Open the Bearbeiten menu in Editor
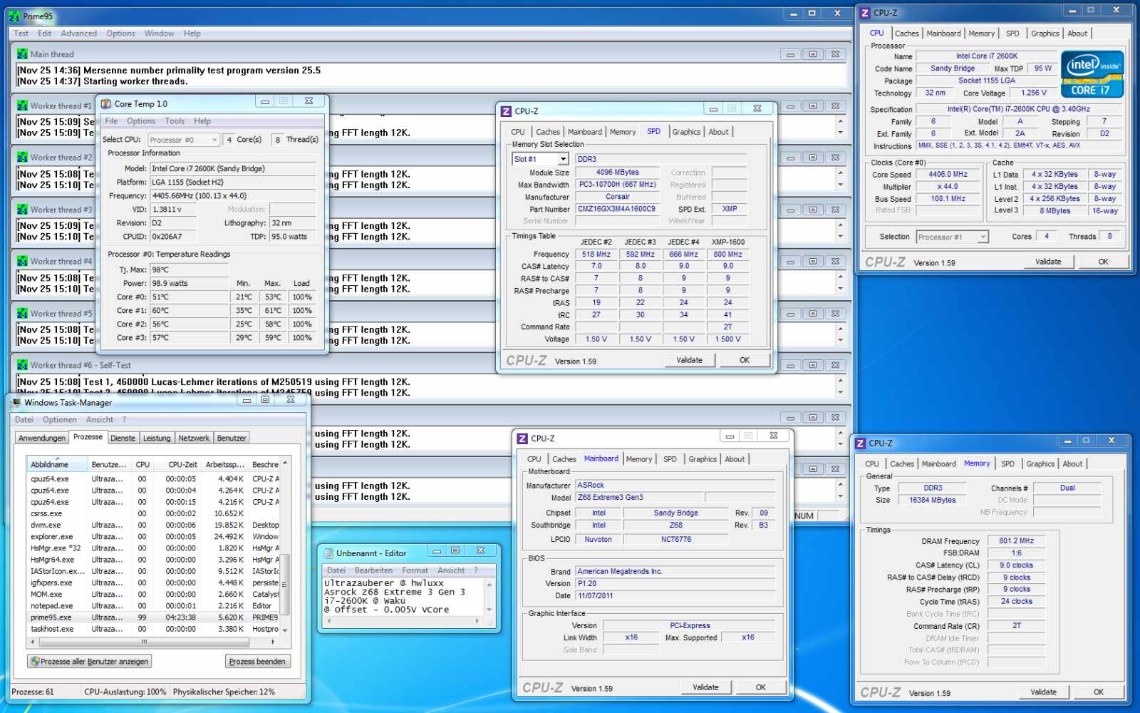 pos(373,570)
